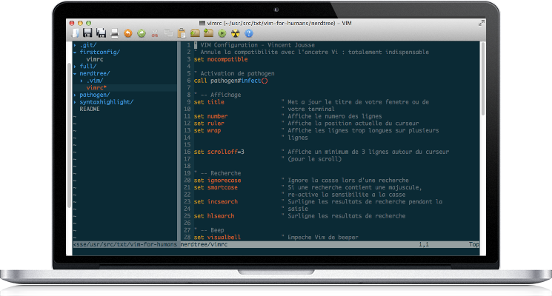Click the 'Affiche le numero des lignes' comment
Screen dimensions: 552x296
pyautogui.click(x=335, y=116)
